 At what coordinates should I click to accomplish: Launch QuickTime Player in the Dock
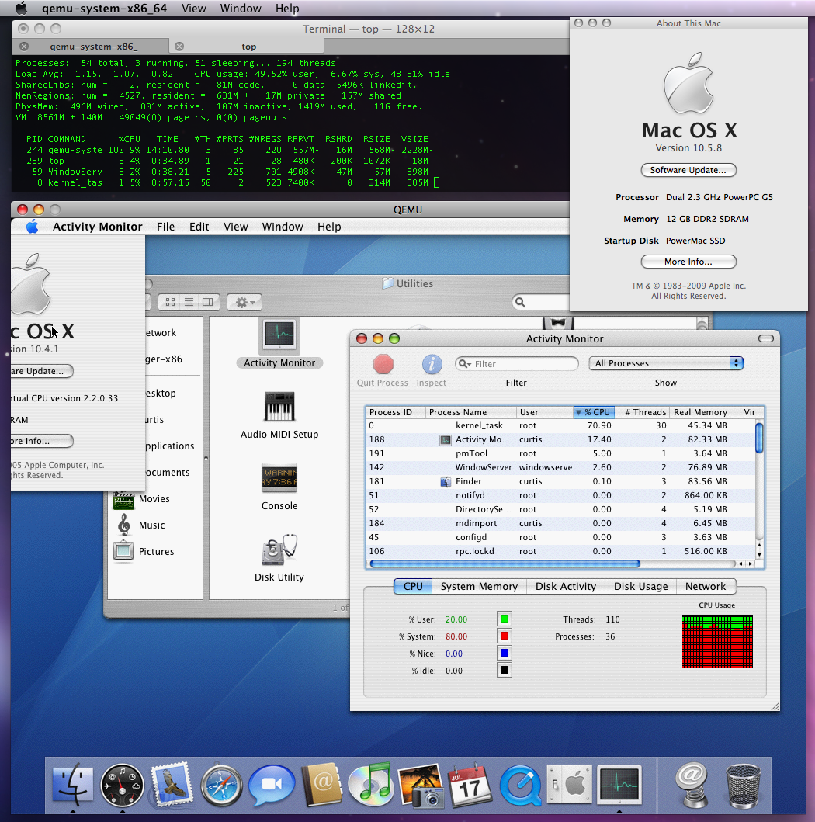(521, 786)
